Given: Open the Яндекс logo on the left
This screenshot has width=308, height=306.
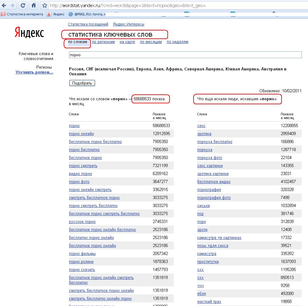Looking at the screenshot, I should [x=29, y=33].
